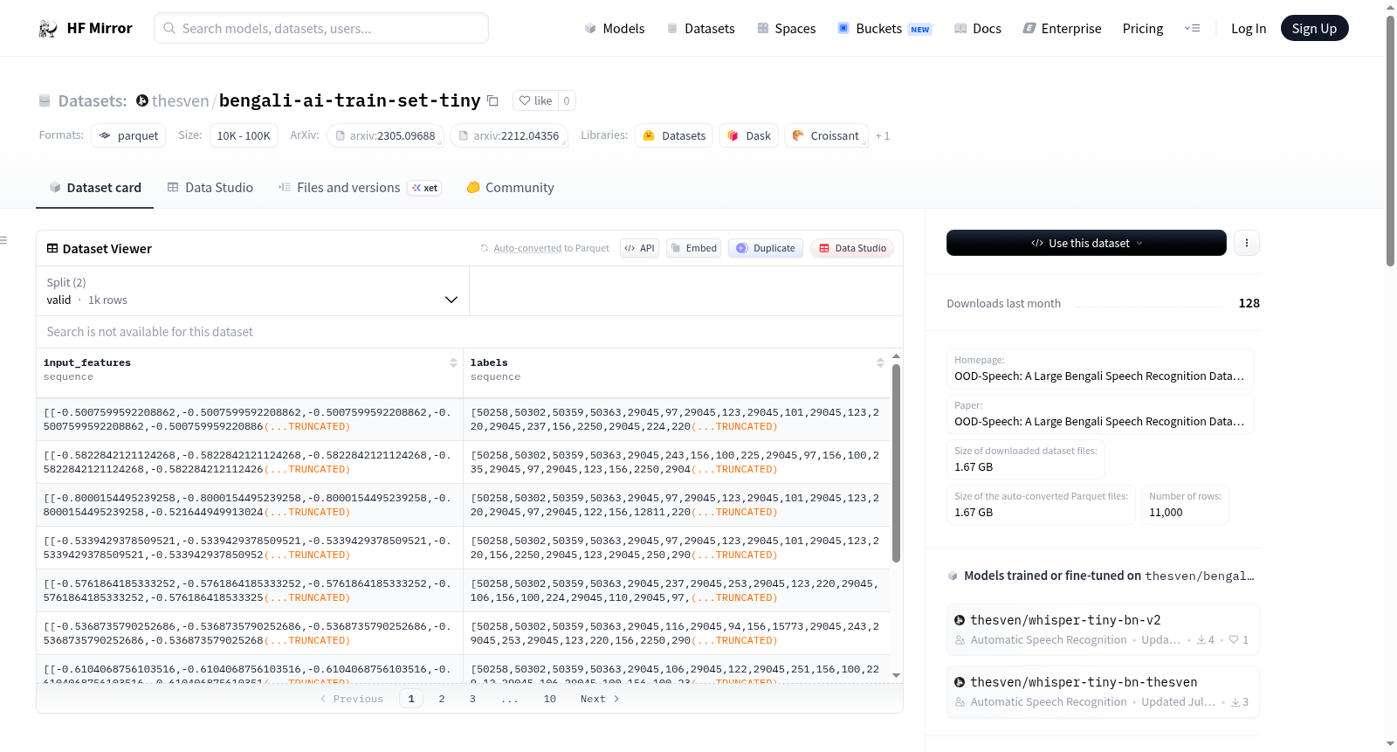Click Previous page in the viewer
The width and height of the screenshot is (1397, 752).
pos(352,699)
